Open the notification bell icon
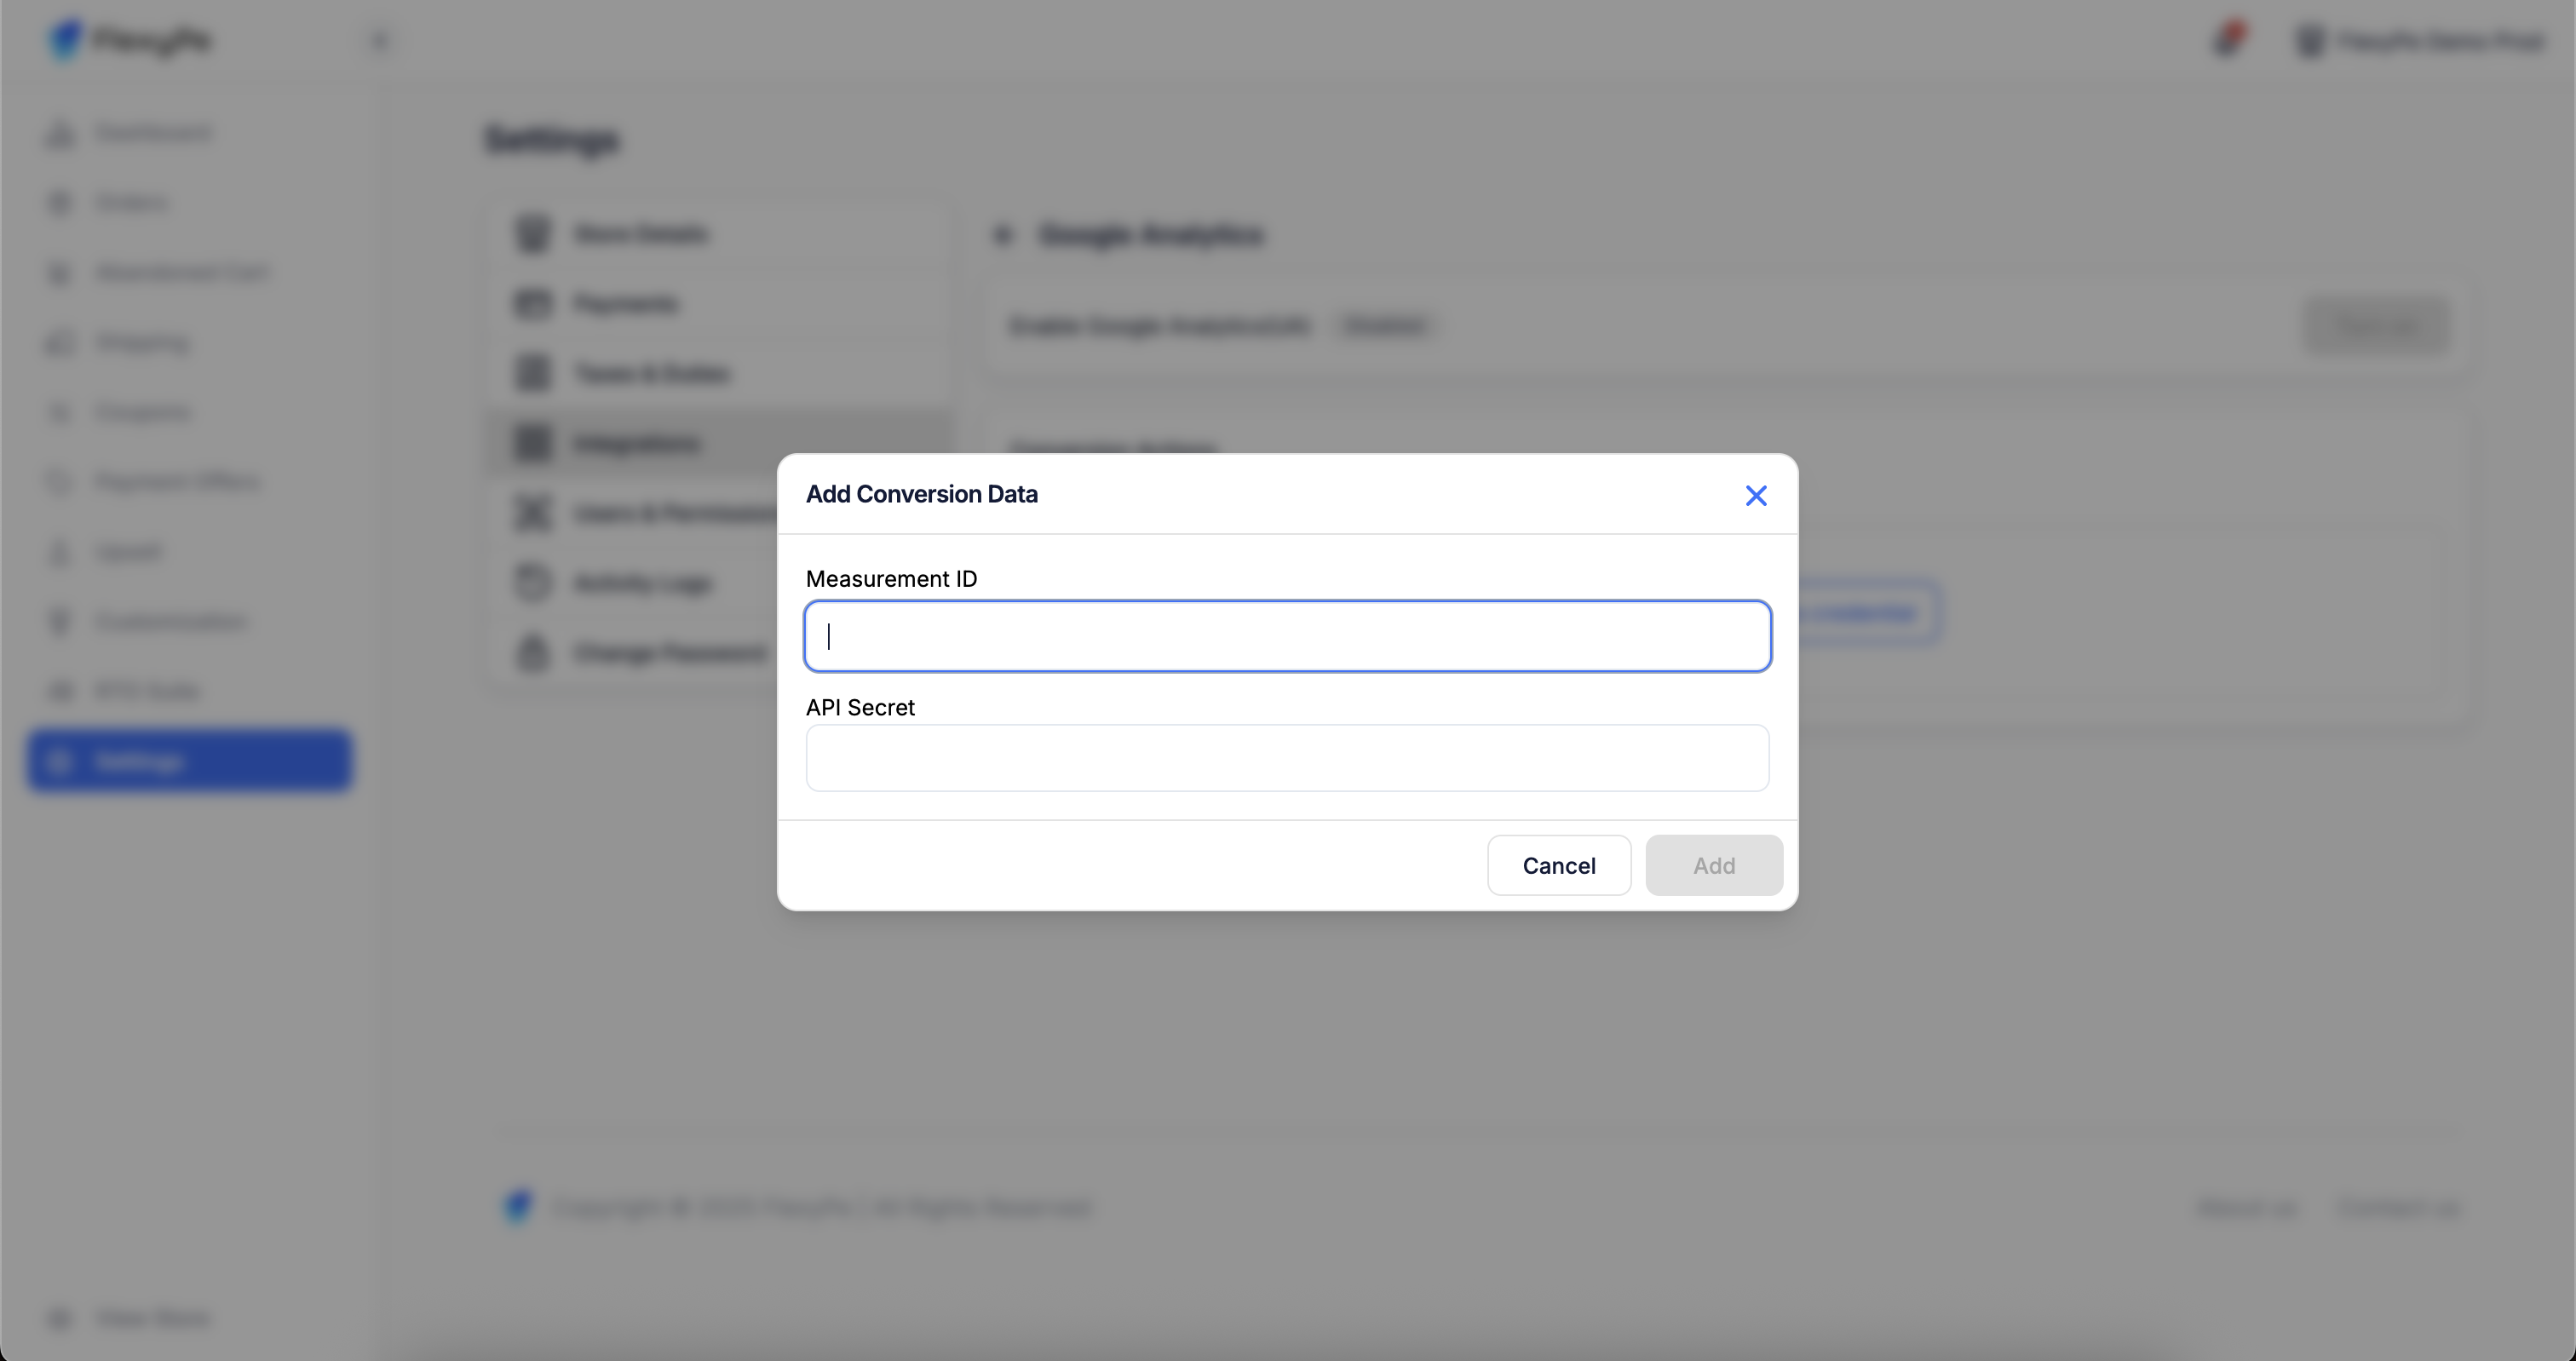This screenshot has width=2576, height=1361. pyautogui.click(x=2228, y=40)
